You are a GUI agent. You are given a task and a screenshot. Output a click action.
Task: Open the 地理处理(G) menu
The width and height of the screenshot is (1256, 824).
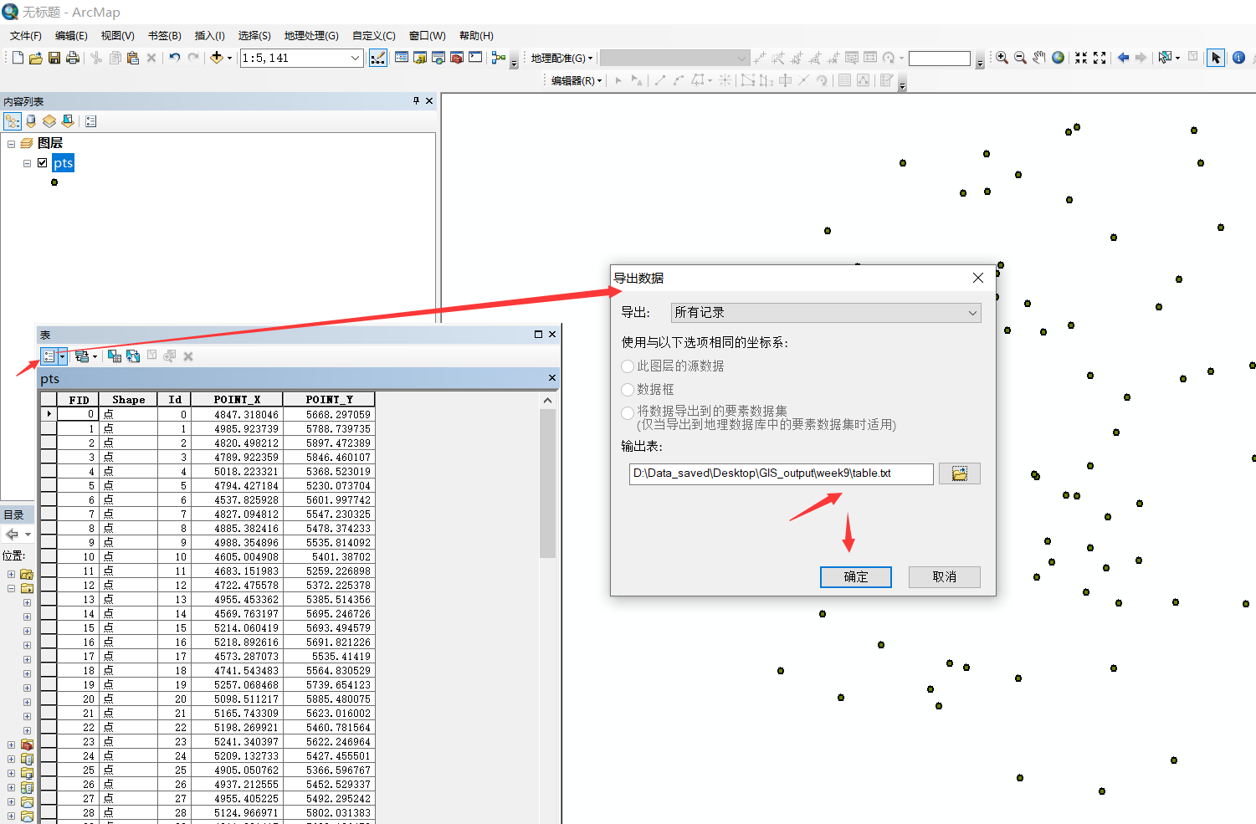[311, 36]
